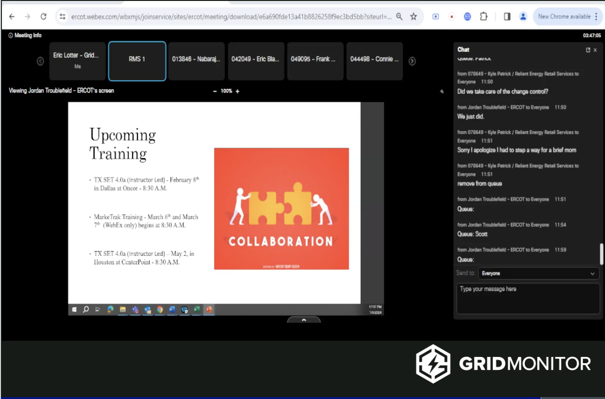Click the chat message input box
This screenshot has height=399, width=605.
pyautogui.click(x=528, y=298)
